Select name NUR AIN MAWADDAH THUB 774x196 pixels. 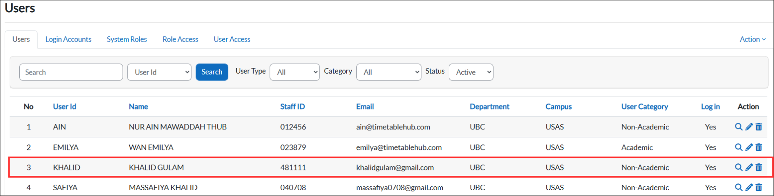click(178, 127)
